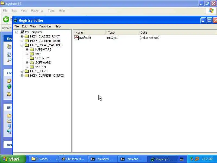Open the View menu in Registry Editor
Image resolution: width=217 pixels, height=163 pixels.
click(x=33, y=26)
